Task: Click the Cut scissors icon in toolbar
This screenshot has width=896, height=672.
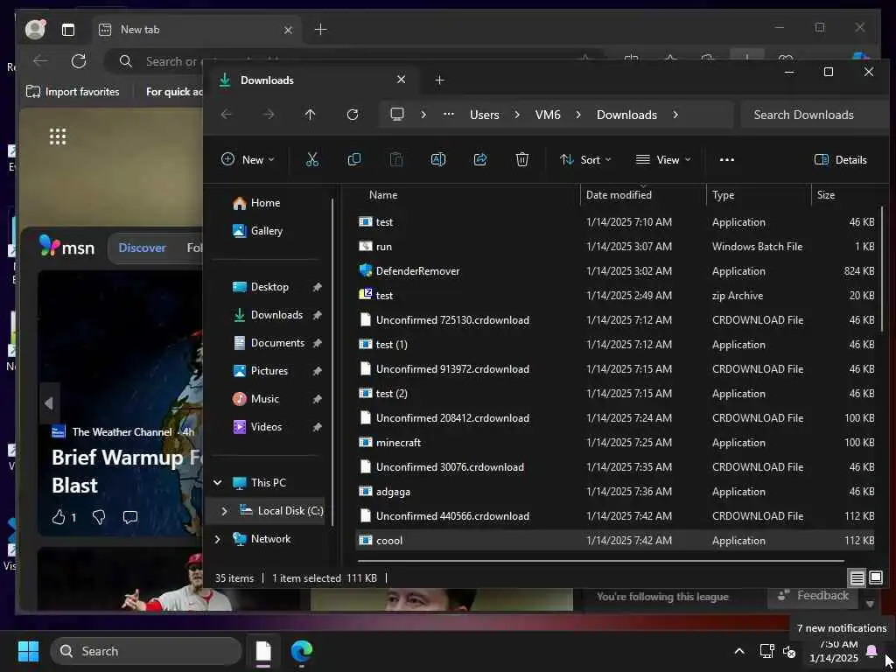Action: [312, 159]
